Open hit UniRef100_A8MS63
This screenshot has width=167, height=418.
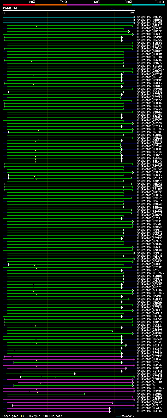pyautogui.click(x=150, y=20)
